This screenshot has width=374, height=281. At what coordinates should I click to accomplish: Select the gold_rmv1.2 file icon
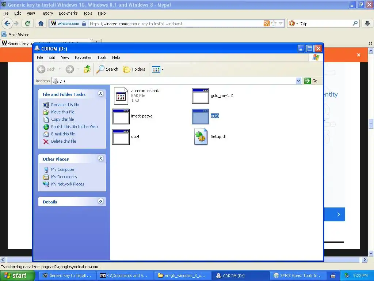pyautogui.click(x=201, y=96)
